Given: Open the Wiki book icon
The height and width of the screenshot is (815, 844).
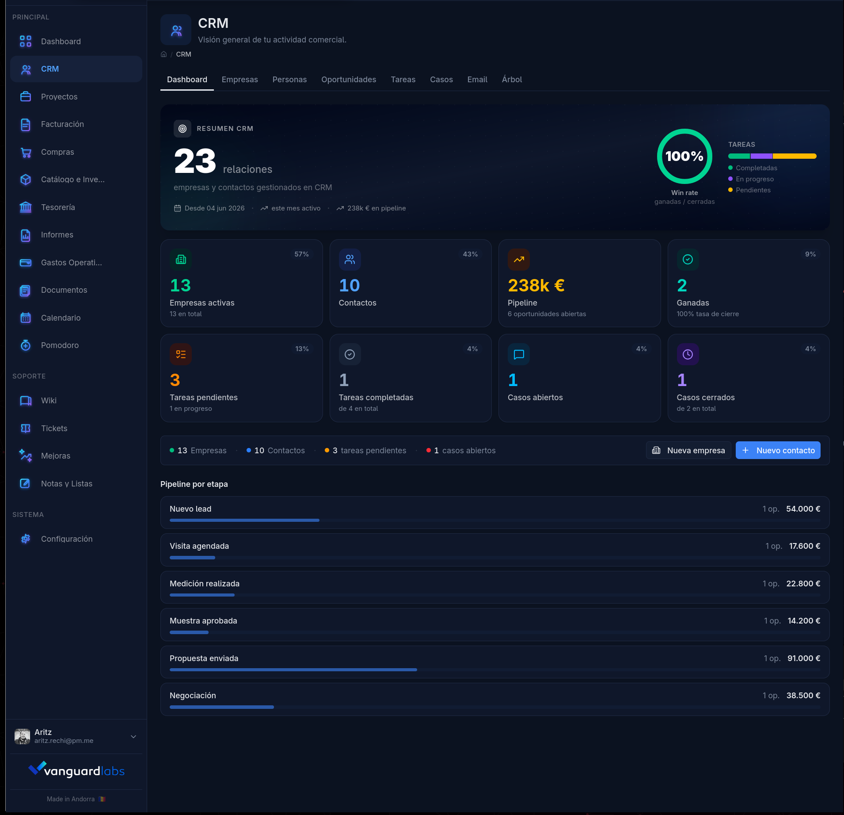Looking at the screenshot, I should coord(26,401).
